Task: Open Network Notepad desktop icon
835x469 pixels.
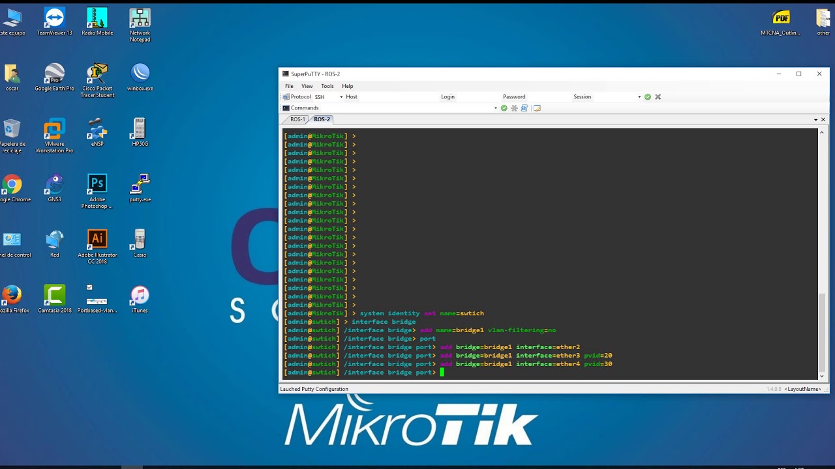Action: click(x=140, y=25)
